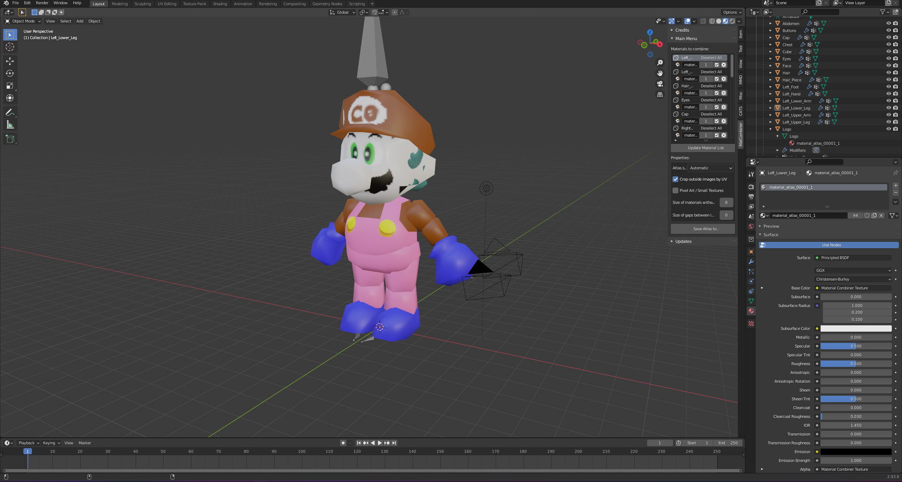This screenshot has width=902, height=482.
Task: Open the Render menu
Action: coord(42,3)
